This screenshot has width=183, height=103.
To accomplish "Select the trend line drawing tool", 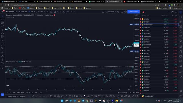I will point(3,19).
